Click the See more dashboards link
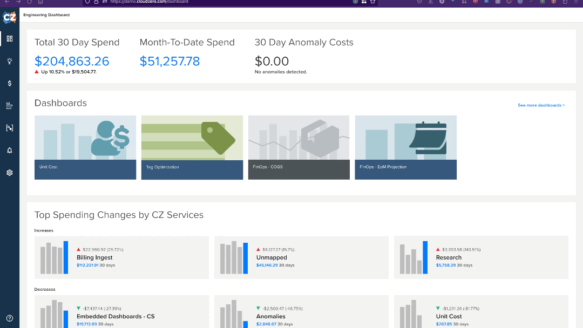Viewport: 583px width, 328px height. (x=541, y=105)
